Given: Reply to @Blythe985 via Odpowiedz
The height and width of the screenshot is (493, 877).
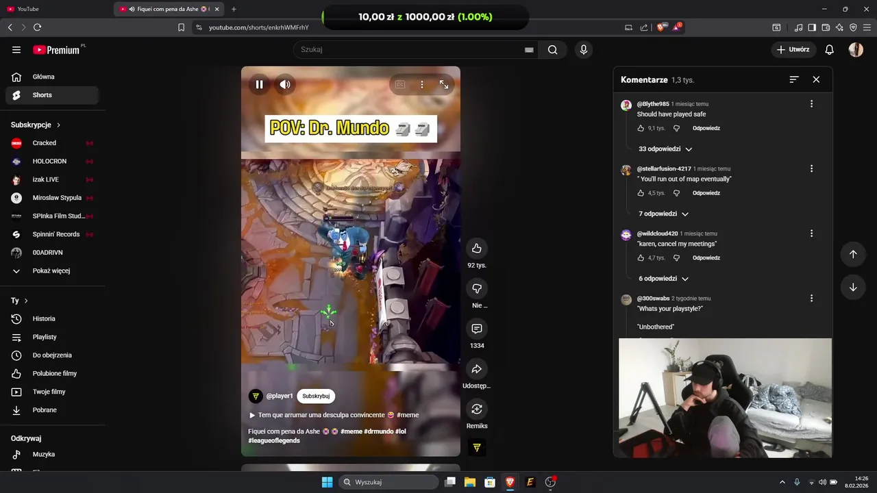Looking at the screenshot, I should pyautogui.click(x=706, y=128).
